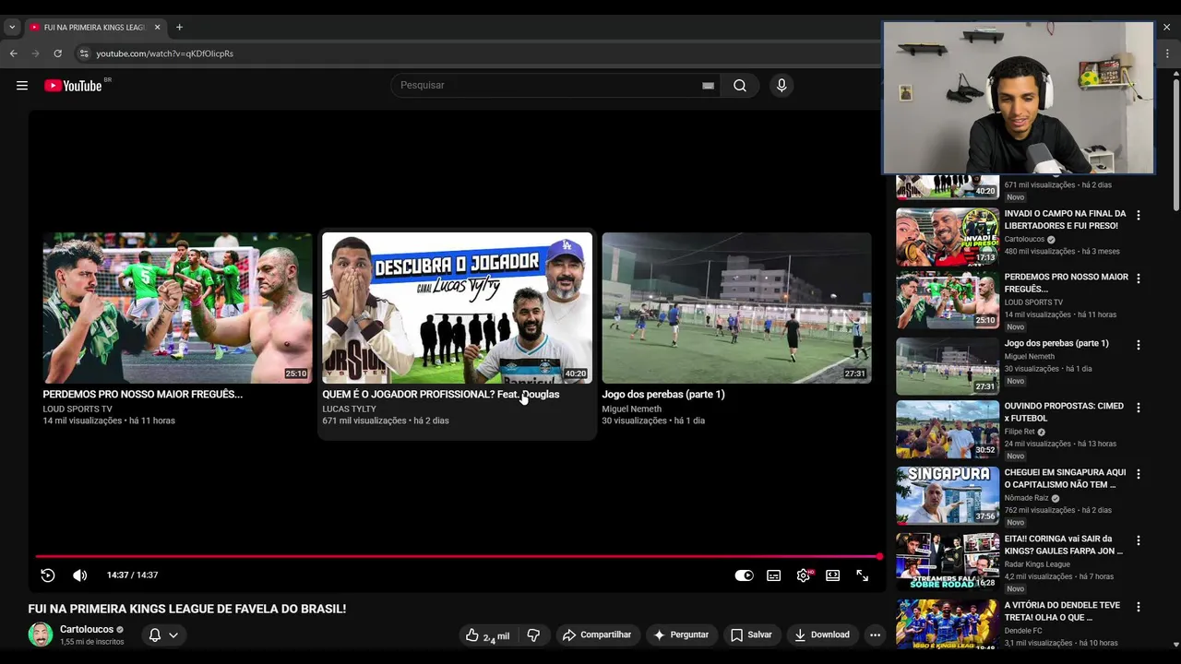Click sidebar title Jogo dos perebas (parte 1)
Screen dimensions: 1181x664
pos(1056,343)
